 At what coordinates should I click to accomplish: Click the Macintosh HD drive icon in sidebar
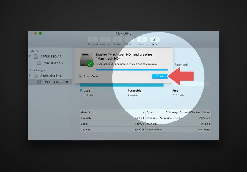tap(39, 63)
